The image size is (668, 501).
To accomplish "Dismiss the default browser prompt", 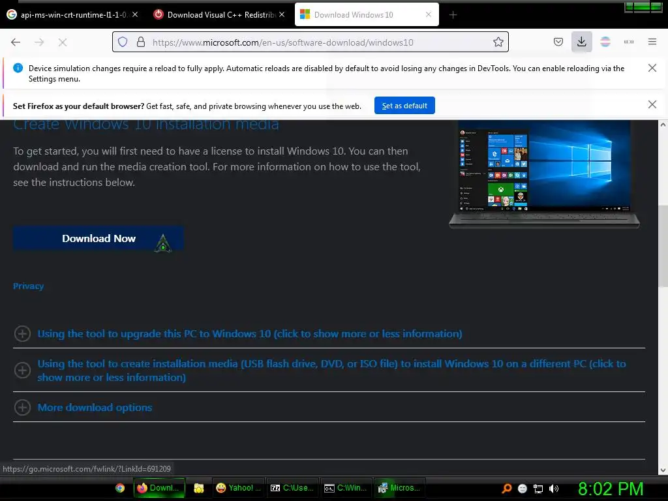I will [x=652, y=105].
